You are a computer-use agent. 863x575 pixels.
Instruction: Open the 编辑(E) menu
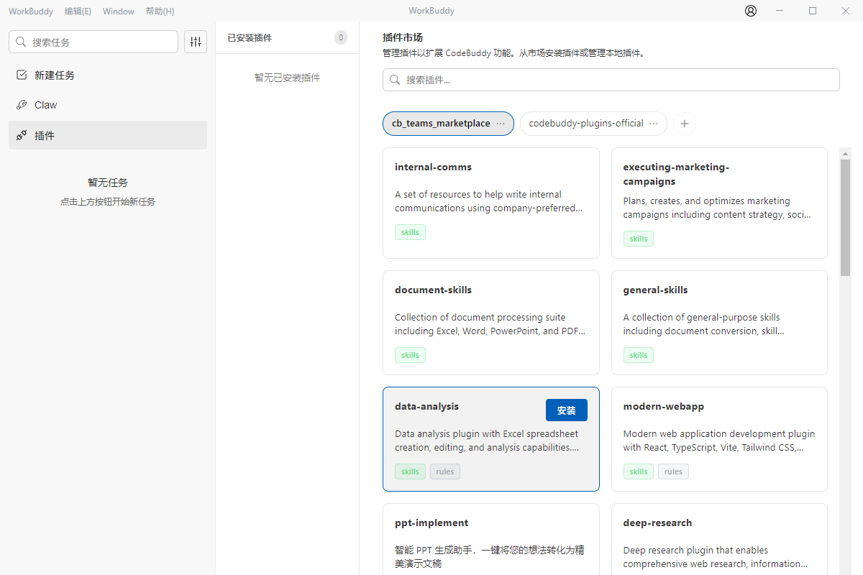78,11
